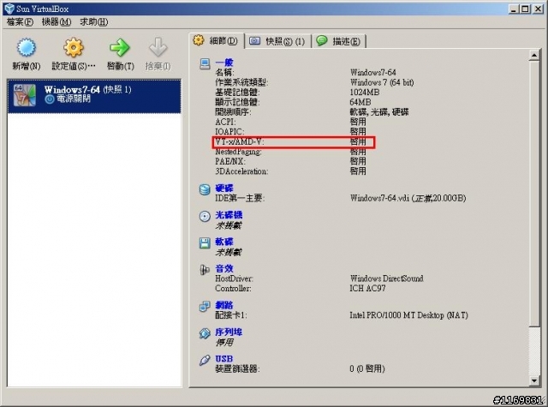548x407 pixels.
Task: Click the VT-x/AMD-V label
Action: pyautogui.click(x=240, y=141)
